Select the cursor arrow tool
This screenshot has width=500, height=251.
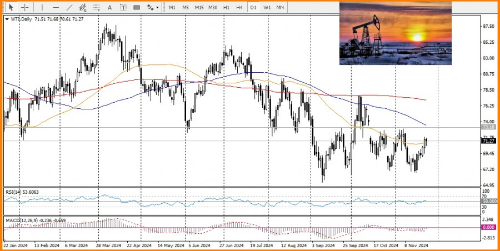11,7
